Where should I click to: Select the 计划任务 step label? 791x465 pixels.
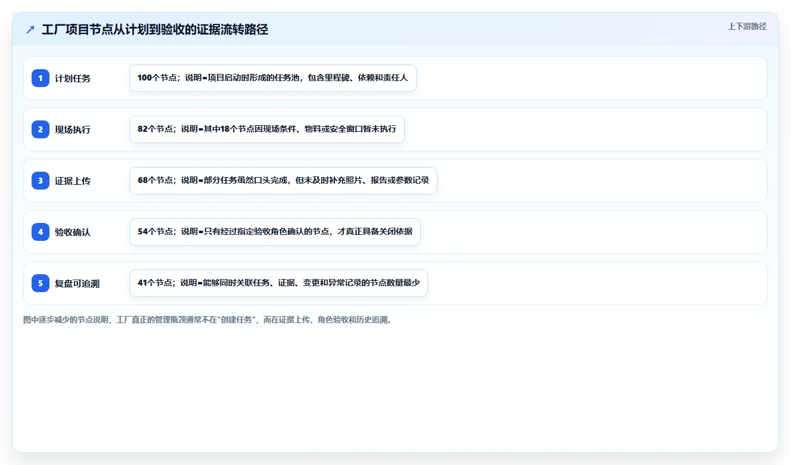pos(73,78)
